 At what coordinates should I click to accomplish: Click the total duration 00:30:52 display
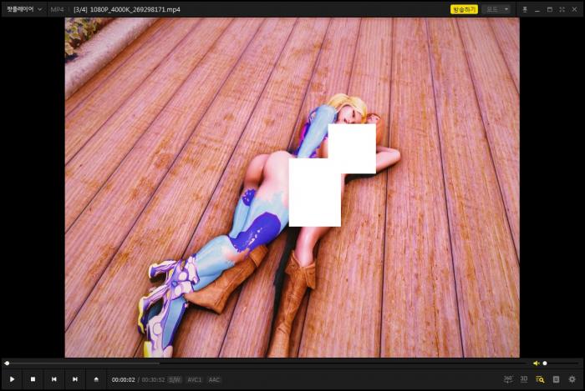[153, 380]
